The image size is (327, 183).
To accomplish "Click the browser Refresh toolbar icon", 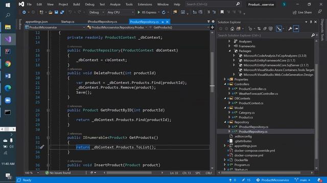I will 163,12.
